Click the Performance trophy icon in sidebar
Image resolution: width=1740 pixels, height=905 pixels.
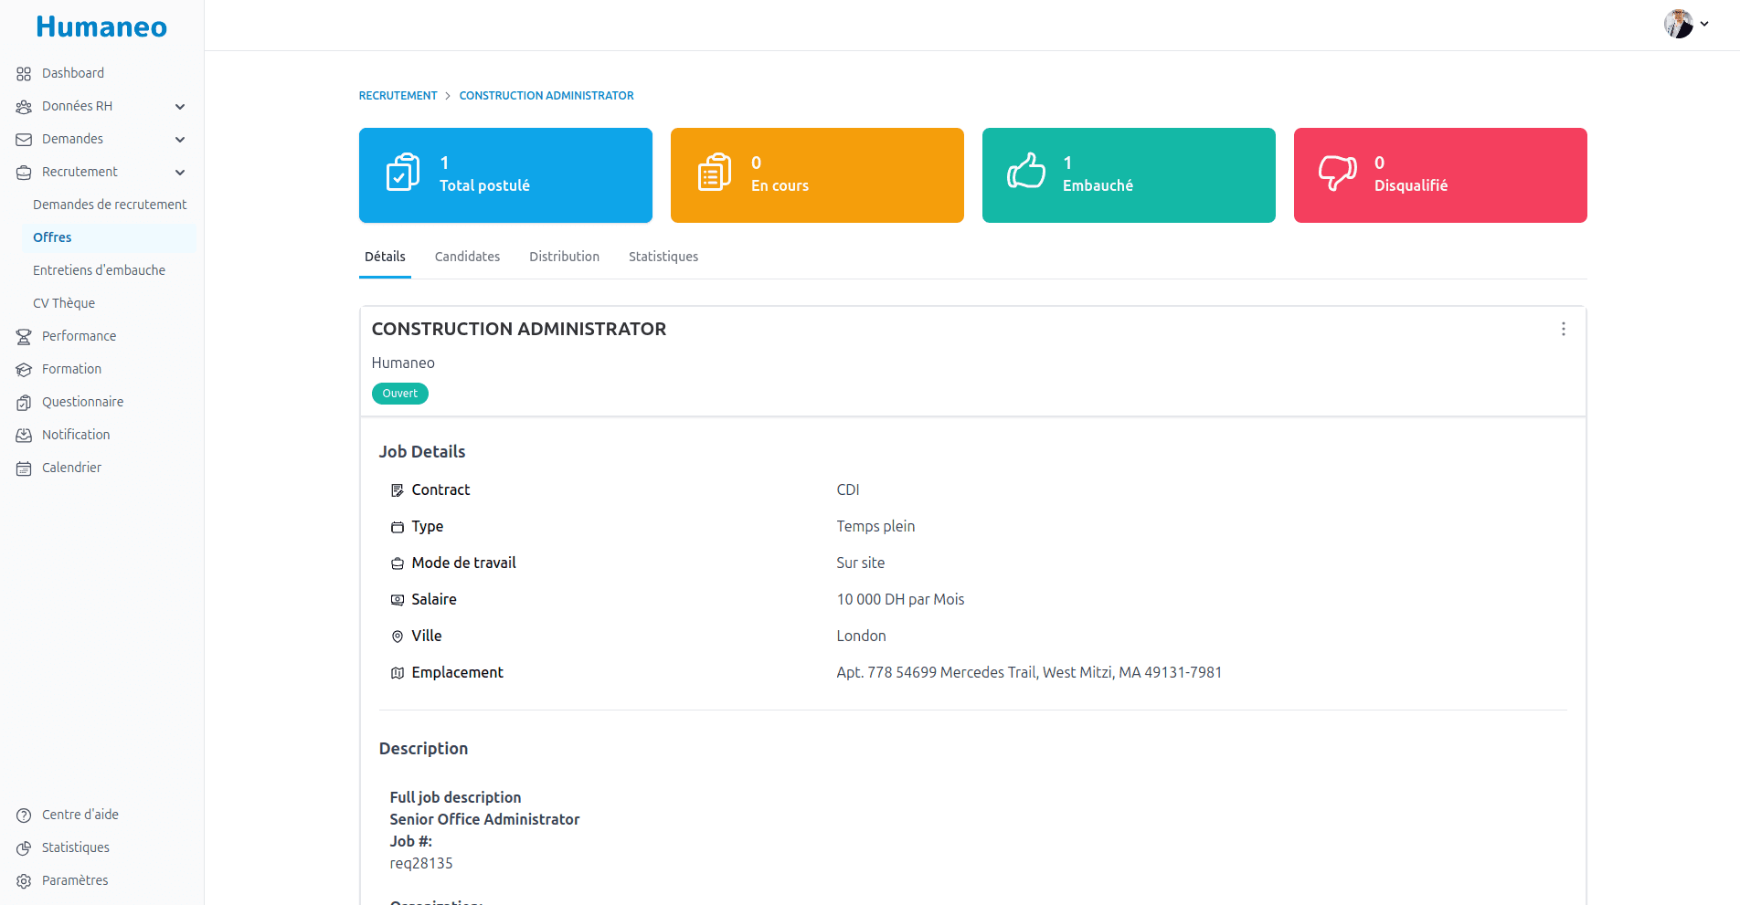pyautogui.click(x=24, y=337)
